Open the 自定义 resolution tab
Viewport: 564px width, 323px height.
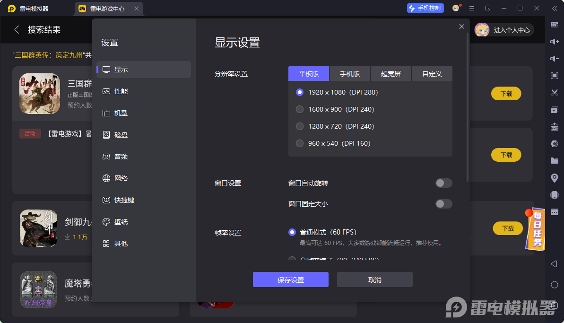(x=432, y=73)
